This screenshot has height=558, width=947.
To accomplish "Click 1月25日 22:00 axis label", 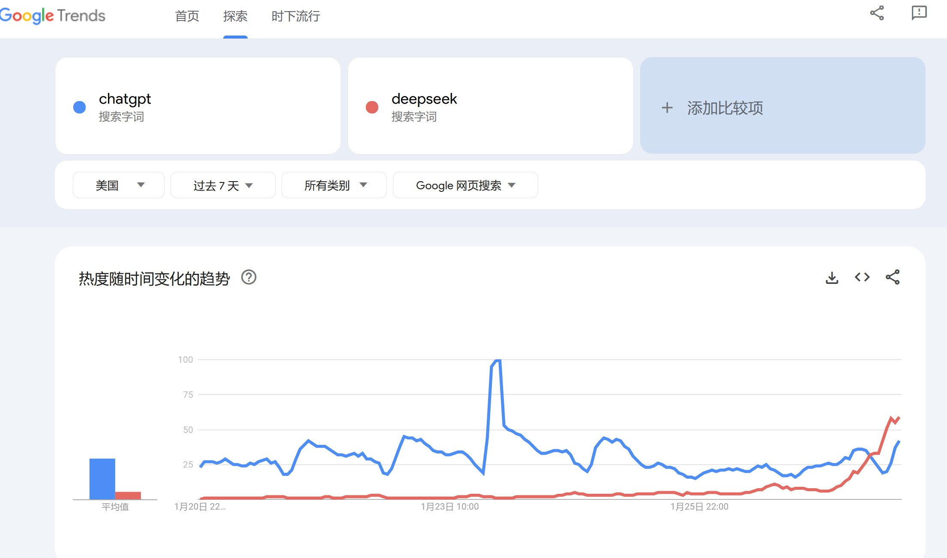I will click(699, 507).
